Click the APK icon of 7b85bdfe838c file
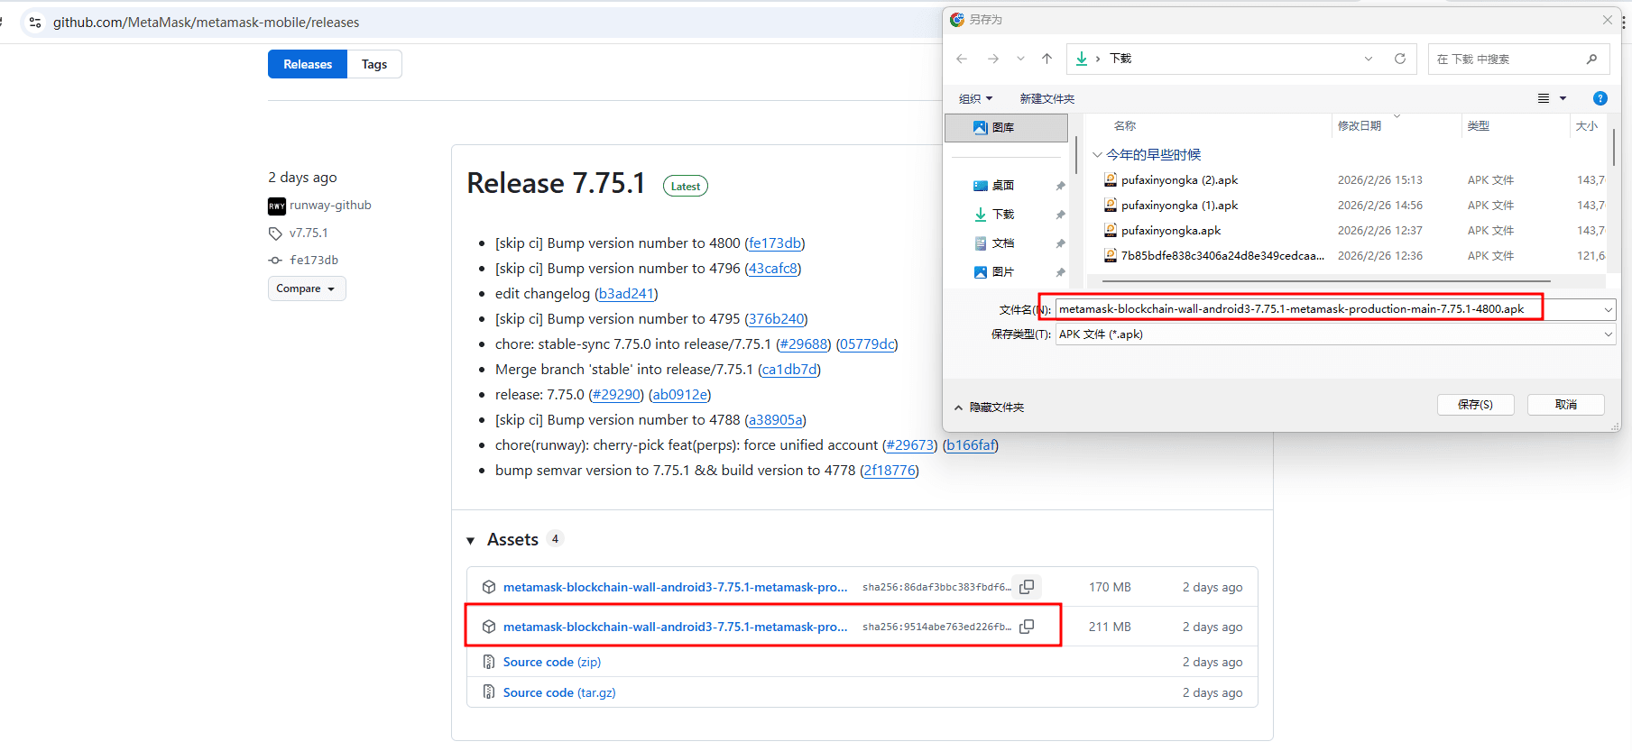 (1111, 256)
